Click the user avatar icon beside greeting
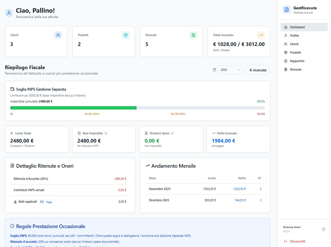 coord(9,13)
